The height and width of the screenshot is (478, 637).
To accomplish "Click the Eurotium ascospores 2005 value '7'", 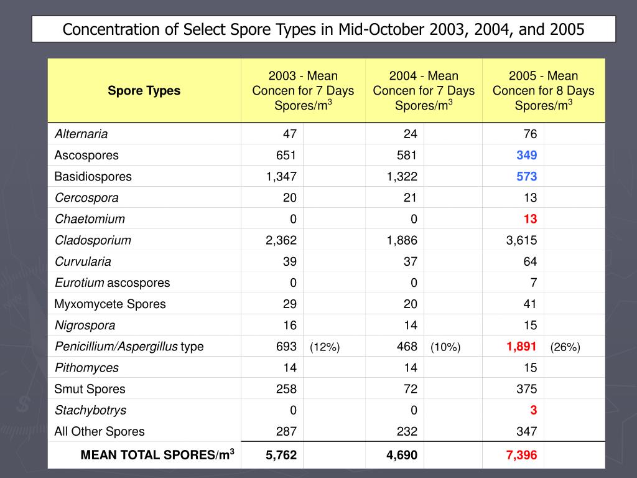I will coord(534,283).
